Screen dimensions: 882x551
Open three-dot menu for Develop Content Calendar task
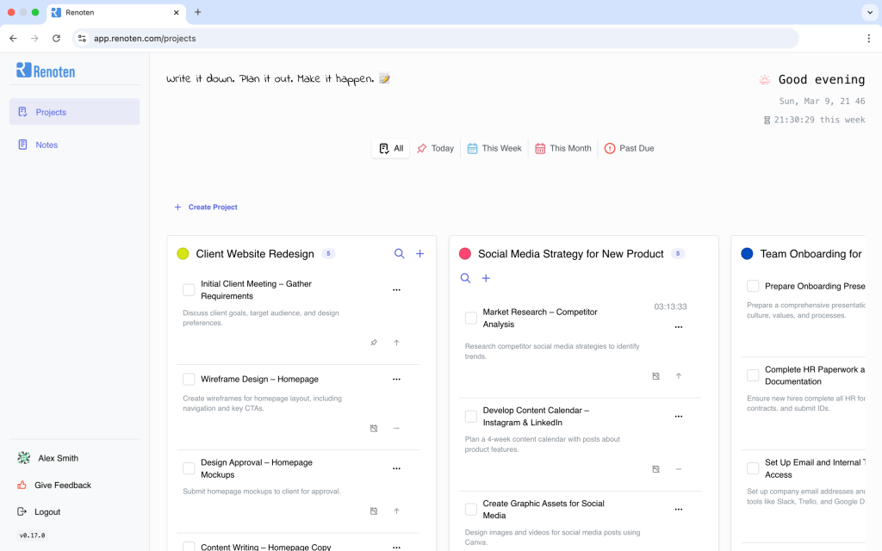[678, 417]
